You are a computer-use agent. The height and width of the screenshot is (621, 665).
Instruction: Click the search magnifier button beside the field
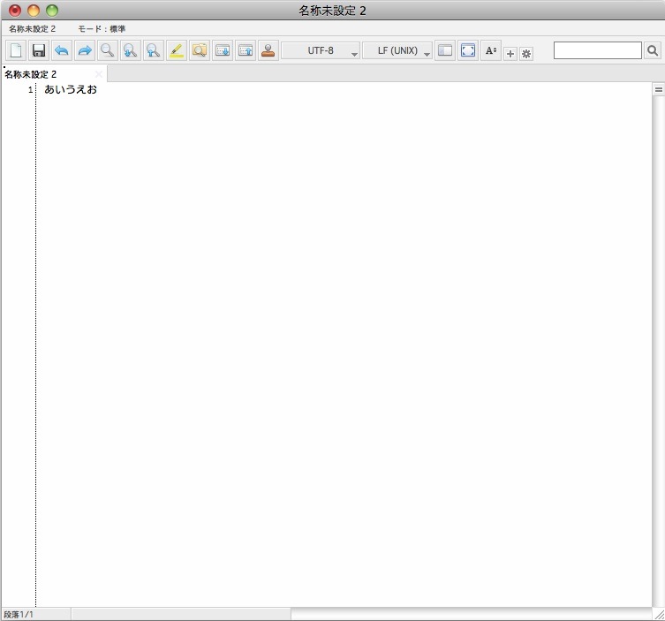[653, 50]
